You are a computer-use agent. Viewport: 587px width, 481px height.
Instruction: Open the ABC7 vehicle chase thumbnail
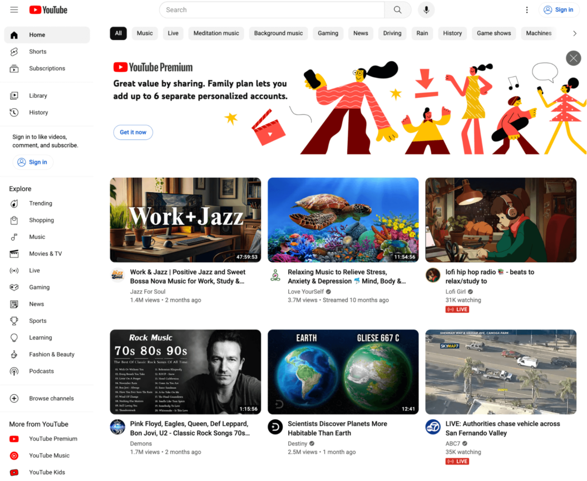tap(501, 372)
